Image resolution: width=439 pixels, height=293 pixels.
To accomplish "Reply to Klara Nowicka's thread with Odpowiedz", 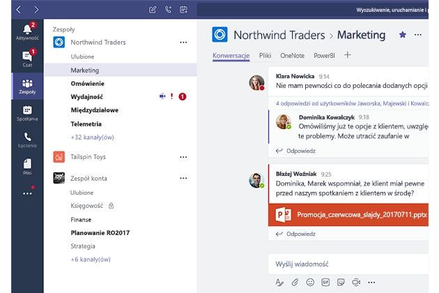I will pyautogui.click(x=295, y=151).
